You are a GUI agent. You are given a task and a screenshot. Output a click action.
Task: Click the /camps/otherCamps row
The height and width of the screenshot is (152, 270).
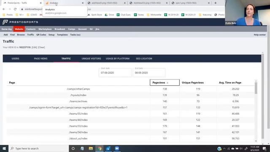point(130,89)
